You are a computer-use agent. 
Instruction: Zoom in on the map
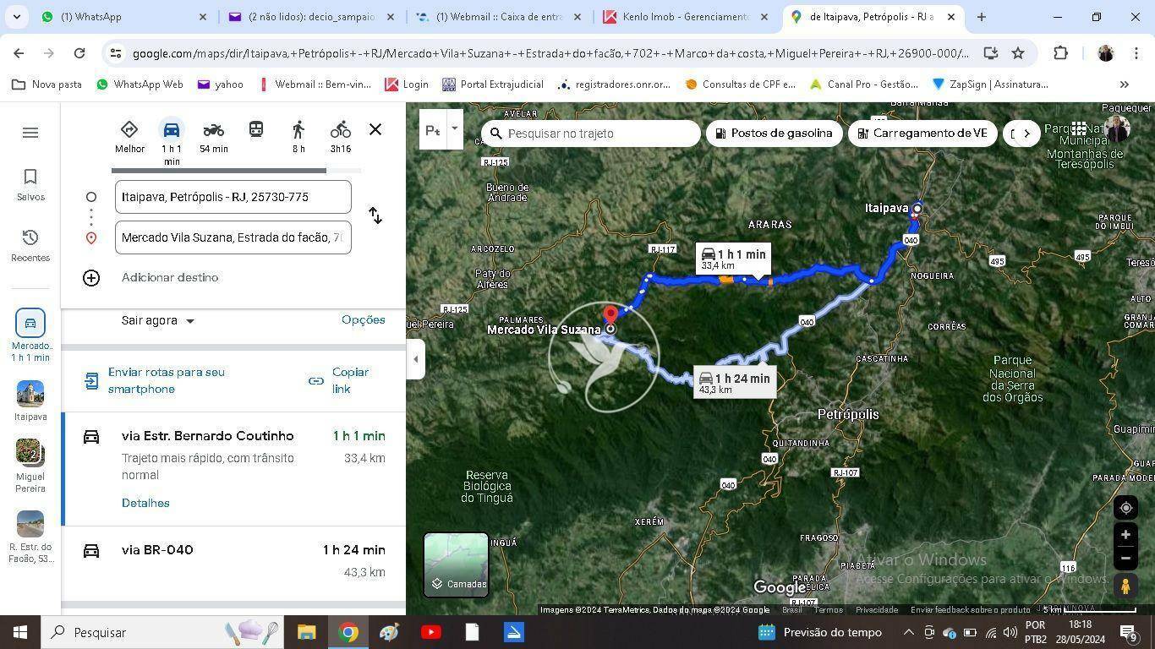1125,535
